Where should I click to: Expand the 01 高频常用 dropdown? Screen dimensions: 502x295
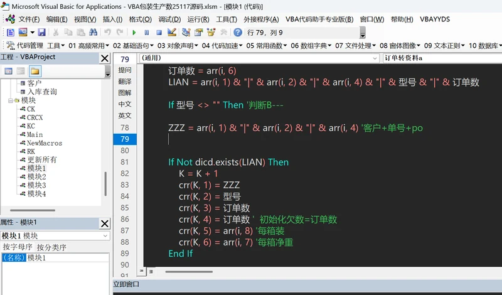(88, 46)
